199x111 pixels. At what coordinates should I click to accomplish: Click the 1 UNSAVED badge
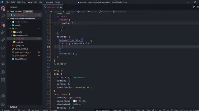pos(28,12)
